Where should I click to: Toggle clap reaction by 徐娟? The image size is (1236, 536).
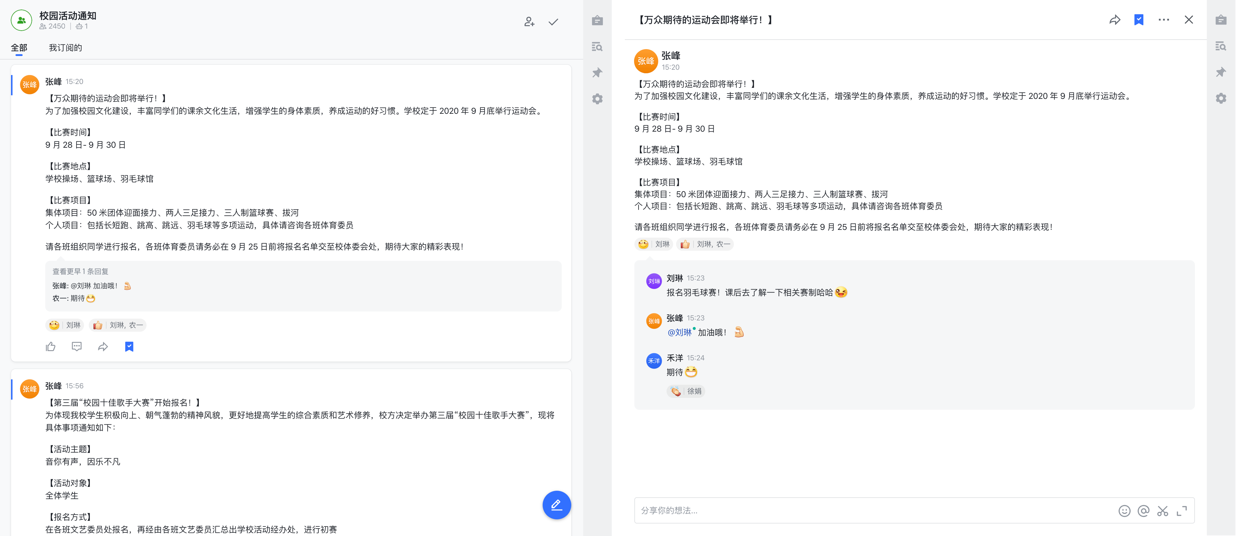[686, 391]
